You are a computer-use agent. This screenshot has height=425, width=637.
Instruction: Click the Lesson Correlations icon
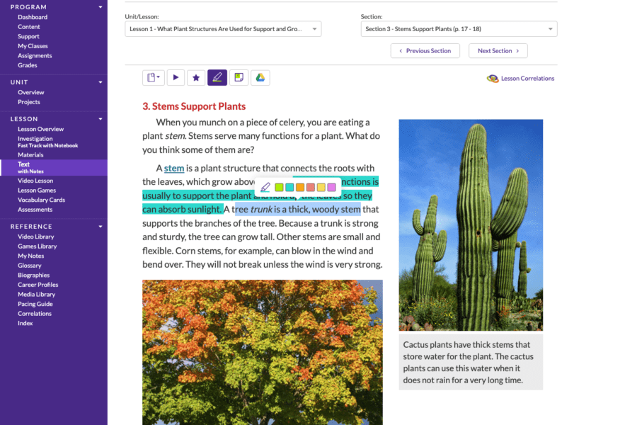(493, 79)
